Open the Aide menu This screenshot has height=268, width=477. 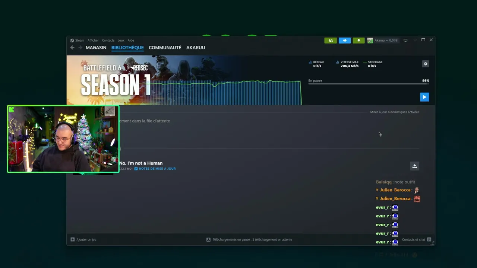coord(131,40)
